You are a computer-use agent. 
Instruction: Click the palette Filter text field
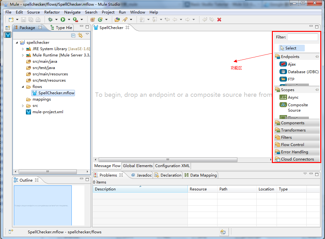tap(303, 37)
